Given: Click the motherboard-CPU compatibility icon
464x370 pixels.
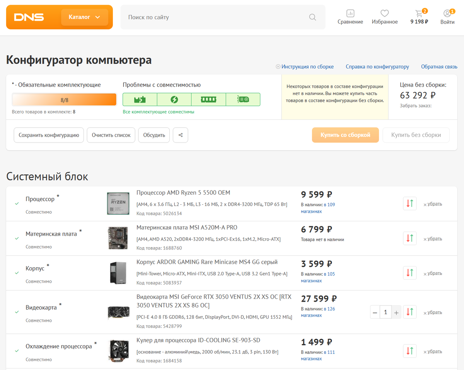Looking at the screenshot, I should coord(140,100).
